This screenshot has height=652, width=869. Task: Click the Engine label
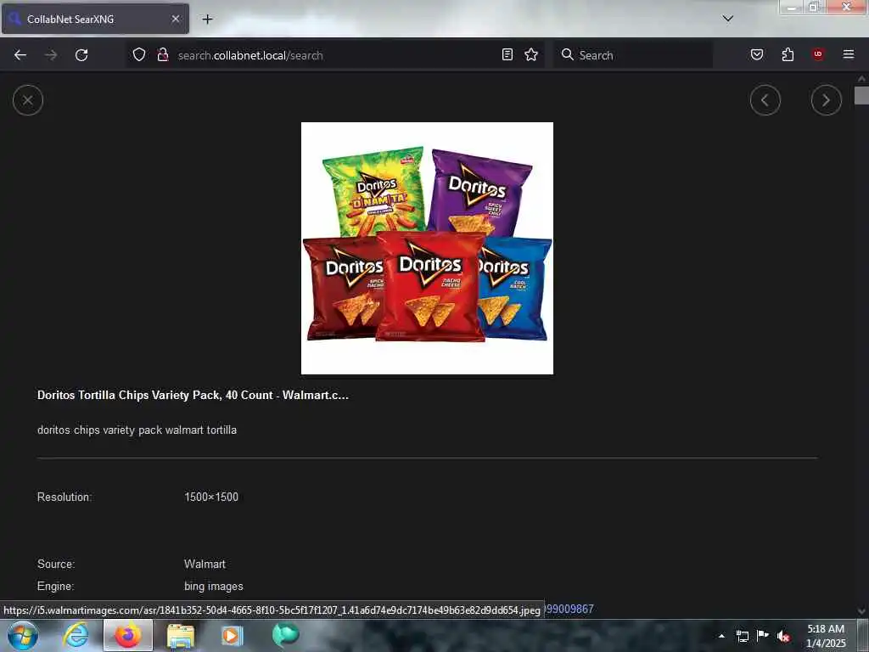tap(55, 587)
